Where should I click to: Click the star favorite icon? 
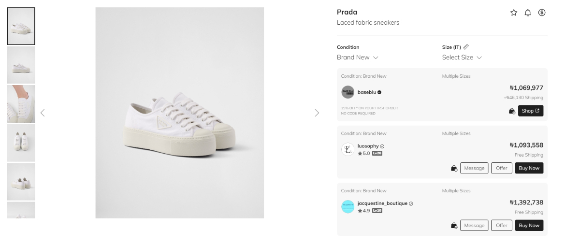pos(514,13)
